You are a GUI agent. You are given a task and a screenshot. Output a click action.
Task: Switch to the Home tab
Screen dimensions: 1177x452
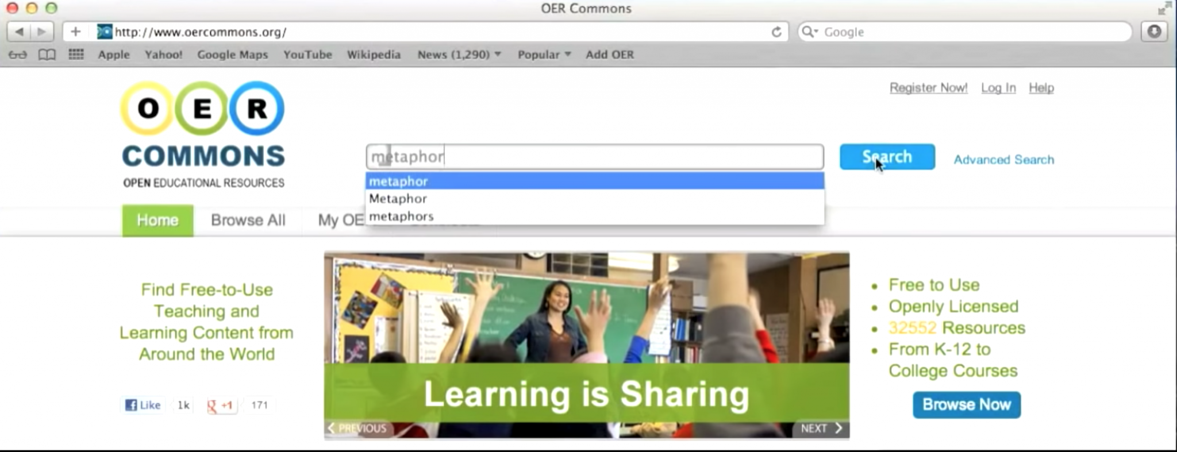coord(157,221)
